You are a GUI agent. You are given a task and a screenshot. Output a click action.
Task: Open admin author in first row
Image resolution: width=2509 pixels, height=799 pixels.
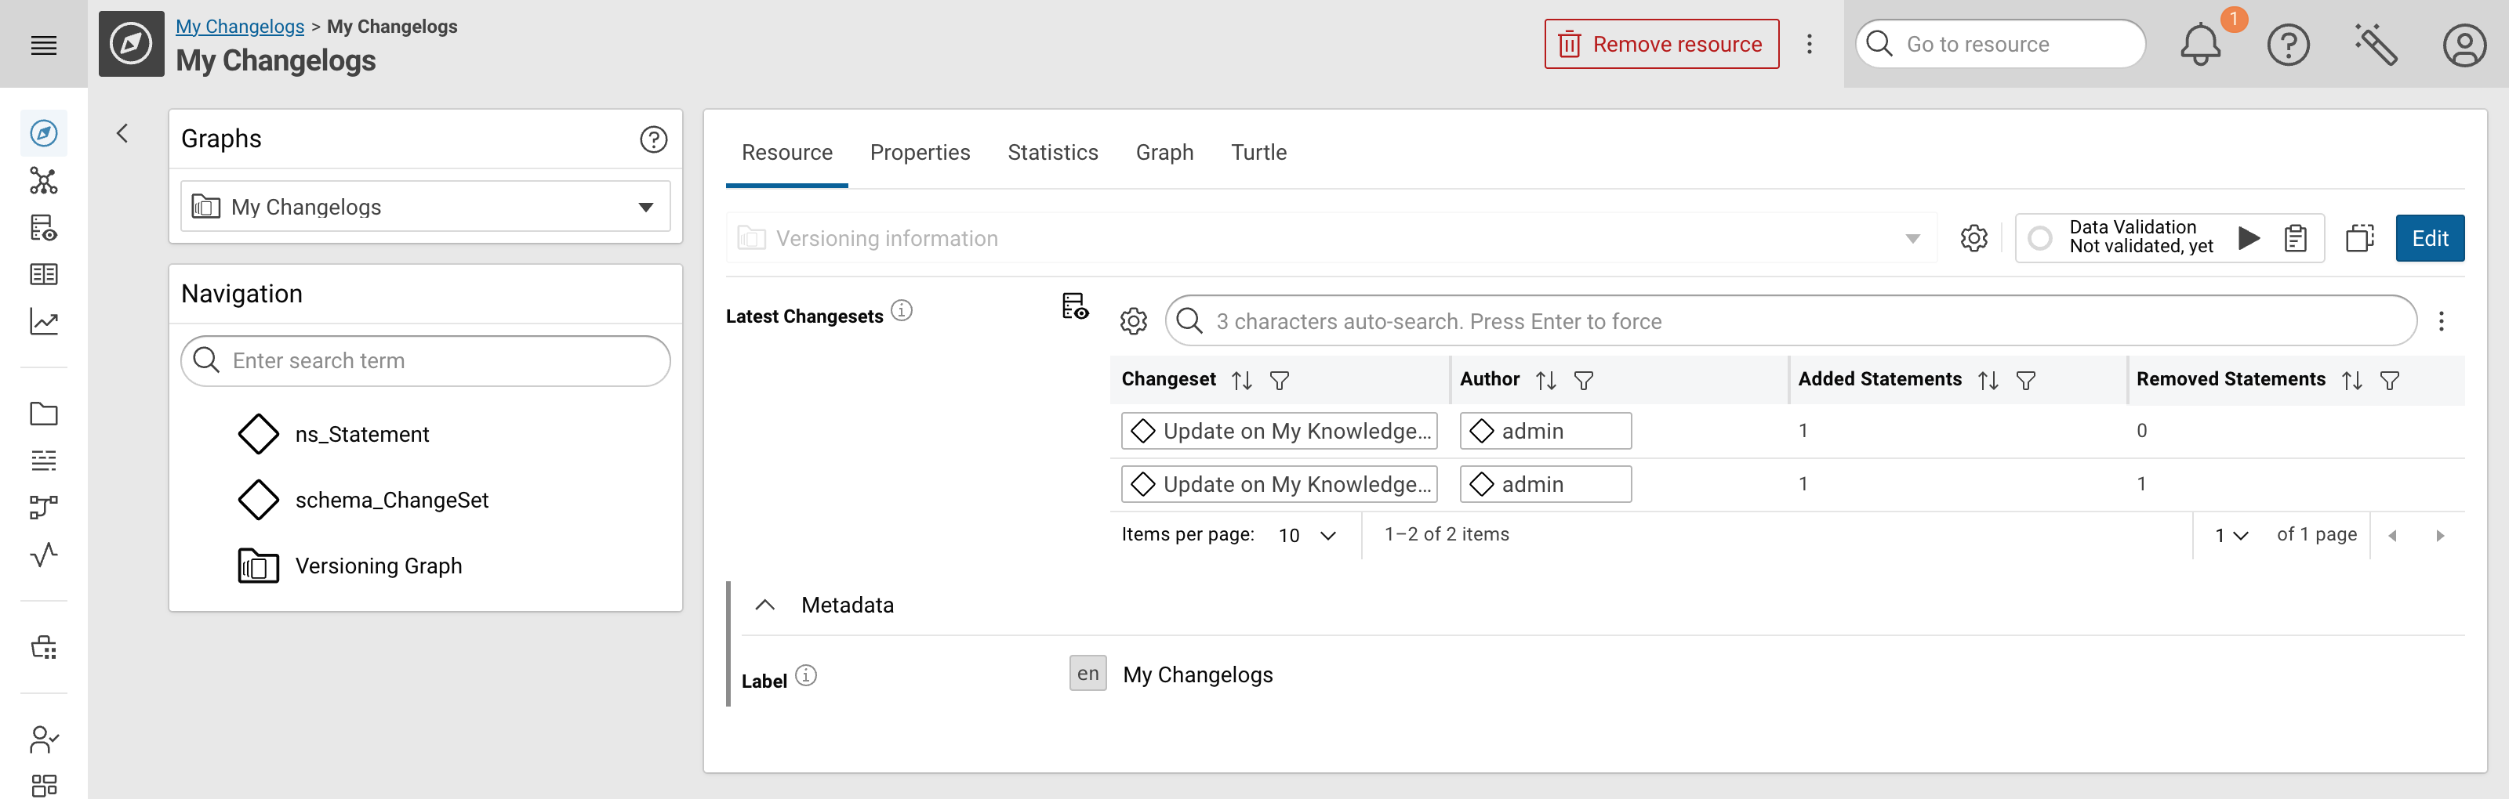1545,431
